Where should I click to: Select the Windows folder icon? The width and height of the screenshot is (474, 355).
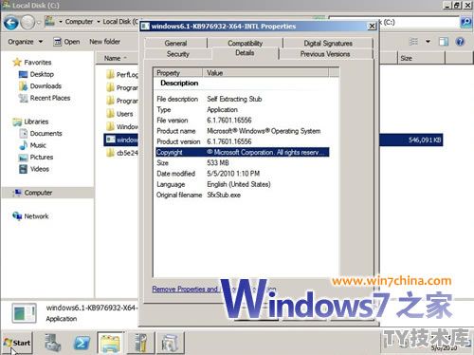coord(110,126)
